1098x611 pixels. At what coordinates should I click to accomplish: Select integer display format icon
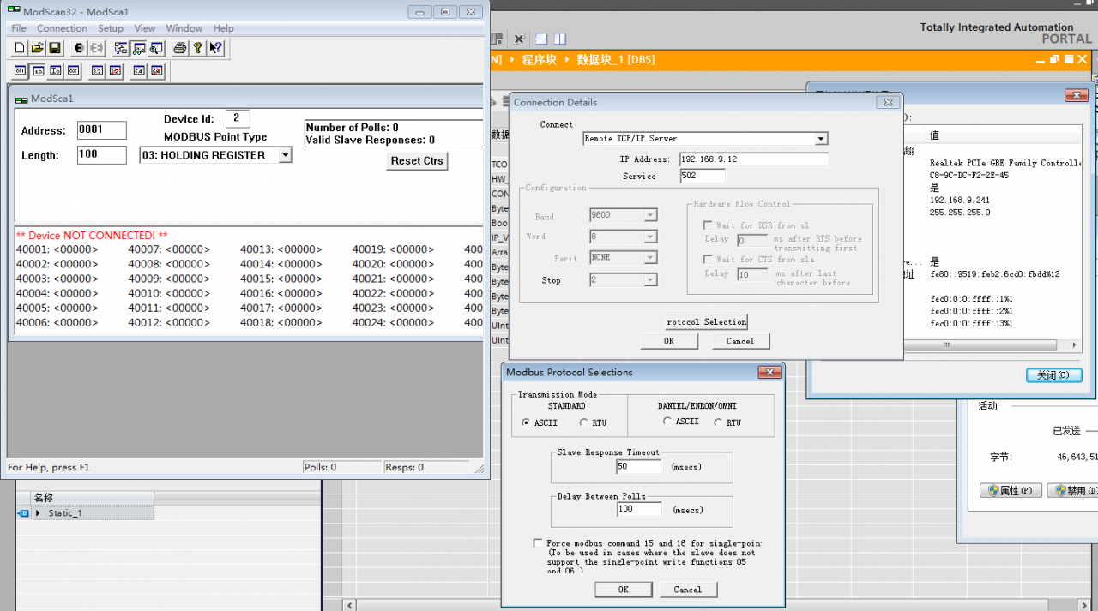coord(56,71)
